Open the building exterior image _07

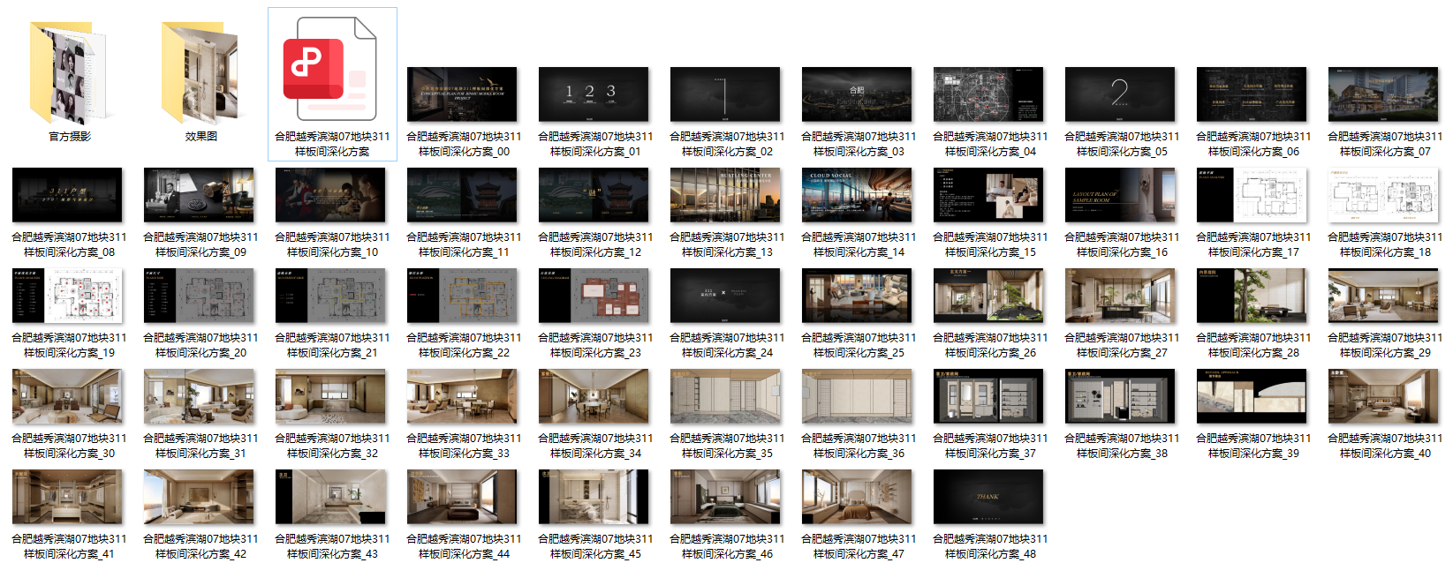pyautogui.click(x=1383, y=94)
